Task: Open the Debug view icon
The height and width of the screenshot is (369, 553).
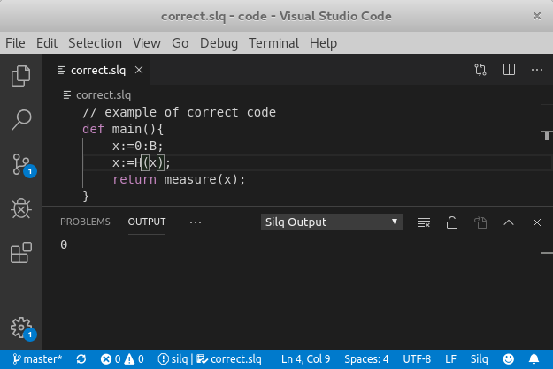Action: click(x=21, y=208)
